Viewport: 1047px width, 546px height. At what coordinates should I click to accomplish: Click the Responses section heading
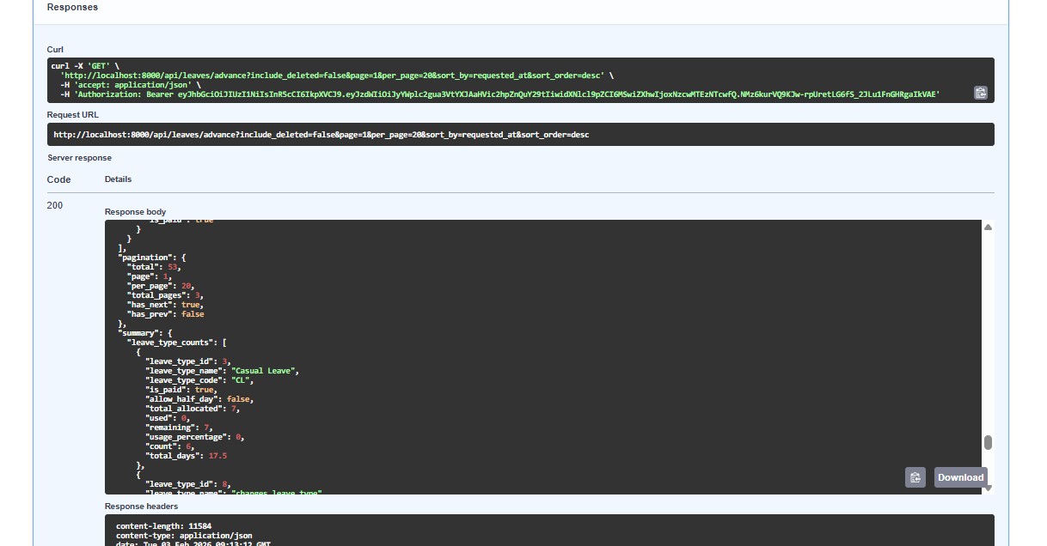(x=72, y=7)
